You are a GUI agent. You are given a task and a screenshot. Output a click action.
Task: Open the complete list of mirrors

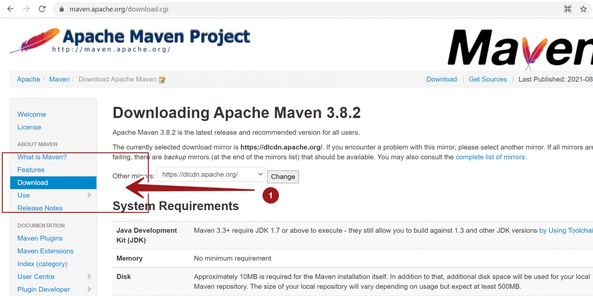point(491,157)
